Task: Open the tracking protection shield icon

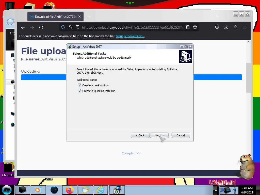Action: pyautogui.click(x=63, y=27)
